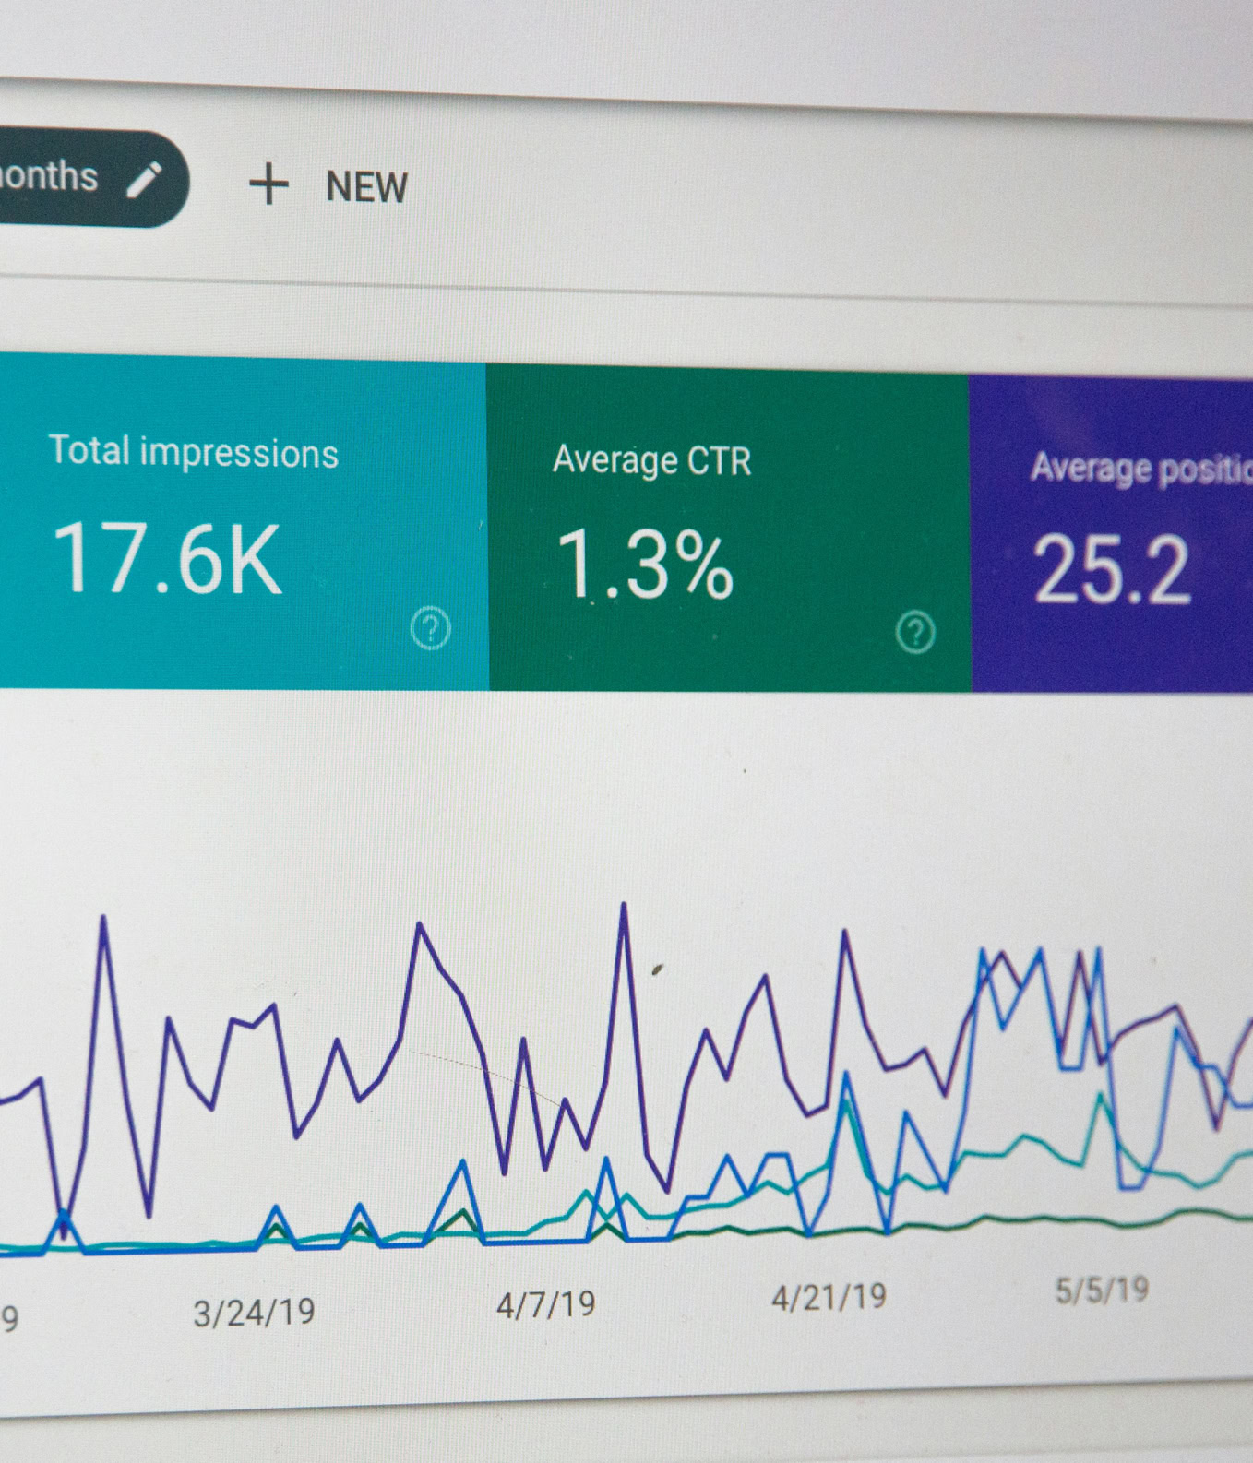
Task: Select the 3/24/19 date on chart axis
Action: point(254,1313)
